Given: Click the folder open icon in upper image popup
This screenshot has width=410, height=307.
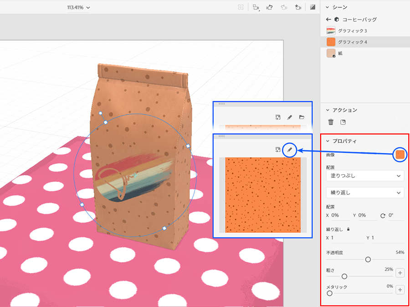Looking at the screenshot, I should coord(302,117).
